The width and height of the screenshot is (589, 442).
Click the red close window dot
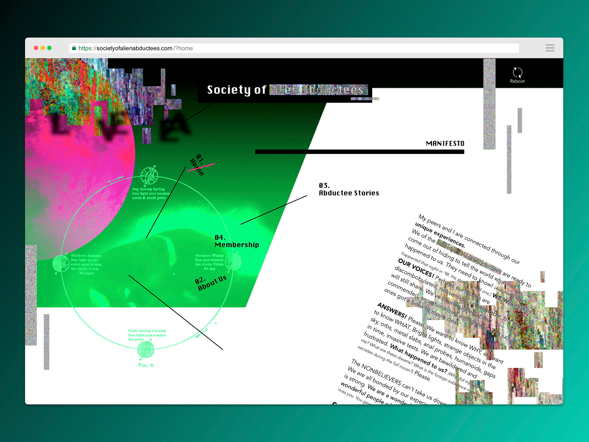36,48
